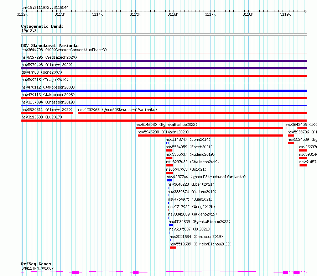Click the esv2717922 (Wong2012b) label
This screenshot has height=276, width=317.
pyautogui.click(x=192, y=207)
